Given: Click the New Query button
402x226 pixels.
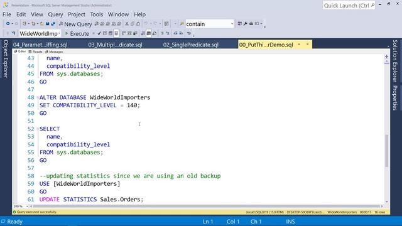Looking at the screenshot, I should pyautogui.click(x=75, y=24).
